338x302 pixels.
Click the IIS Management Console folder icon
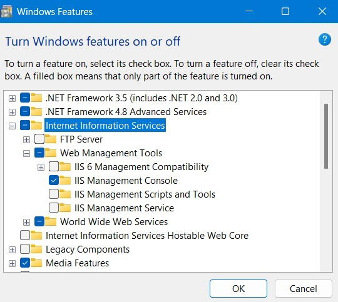pyautogui.click(x=65, y=181)
